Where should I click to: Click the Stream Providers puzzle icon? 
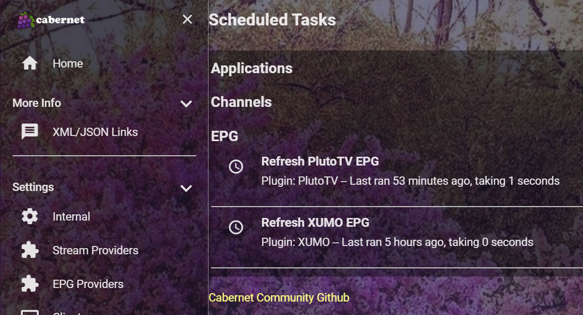click(x=30, y=250)
